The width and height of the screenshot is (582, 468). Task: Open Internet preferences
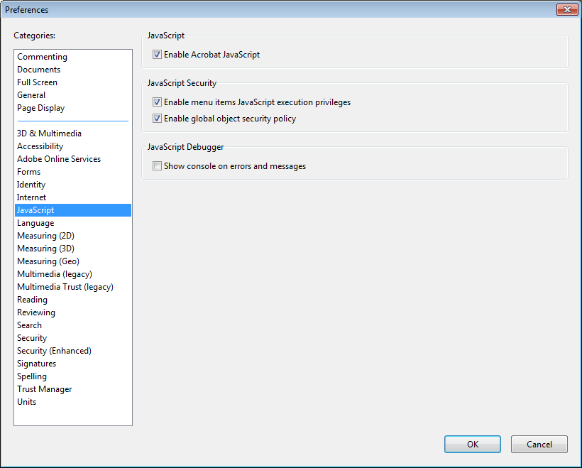[73, 197]
